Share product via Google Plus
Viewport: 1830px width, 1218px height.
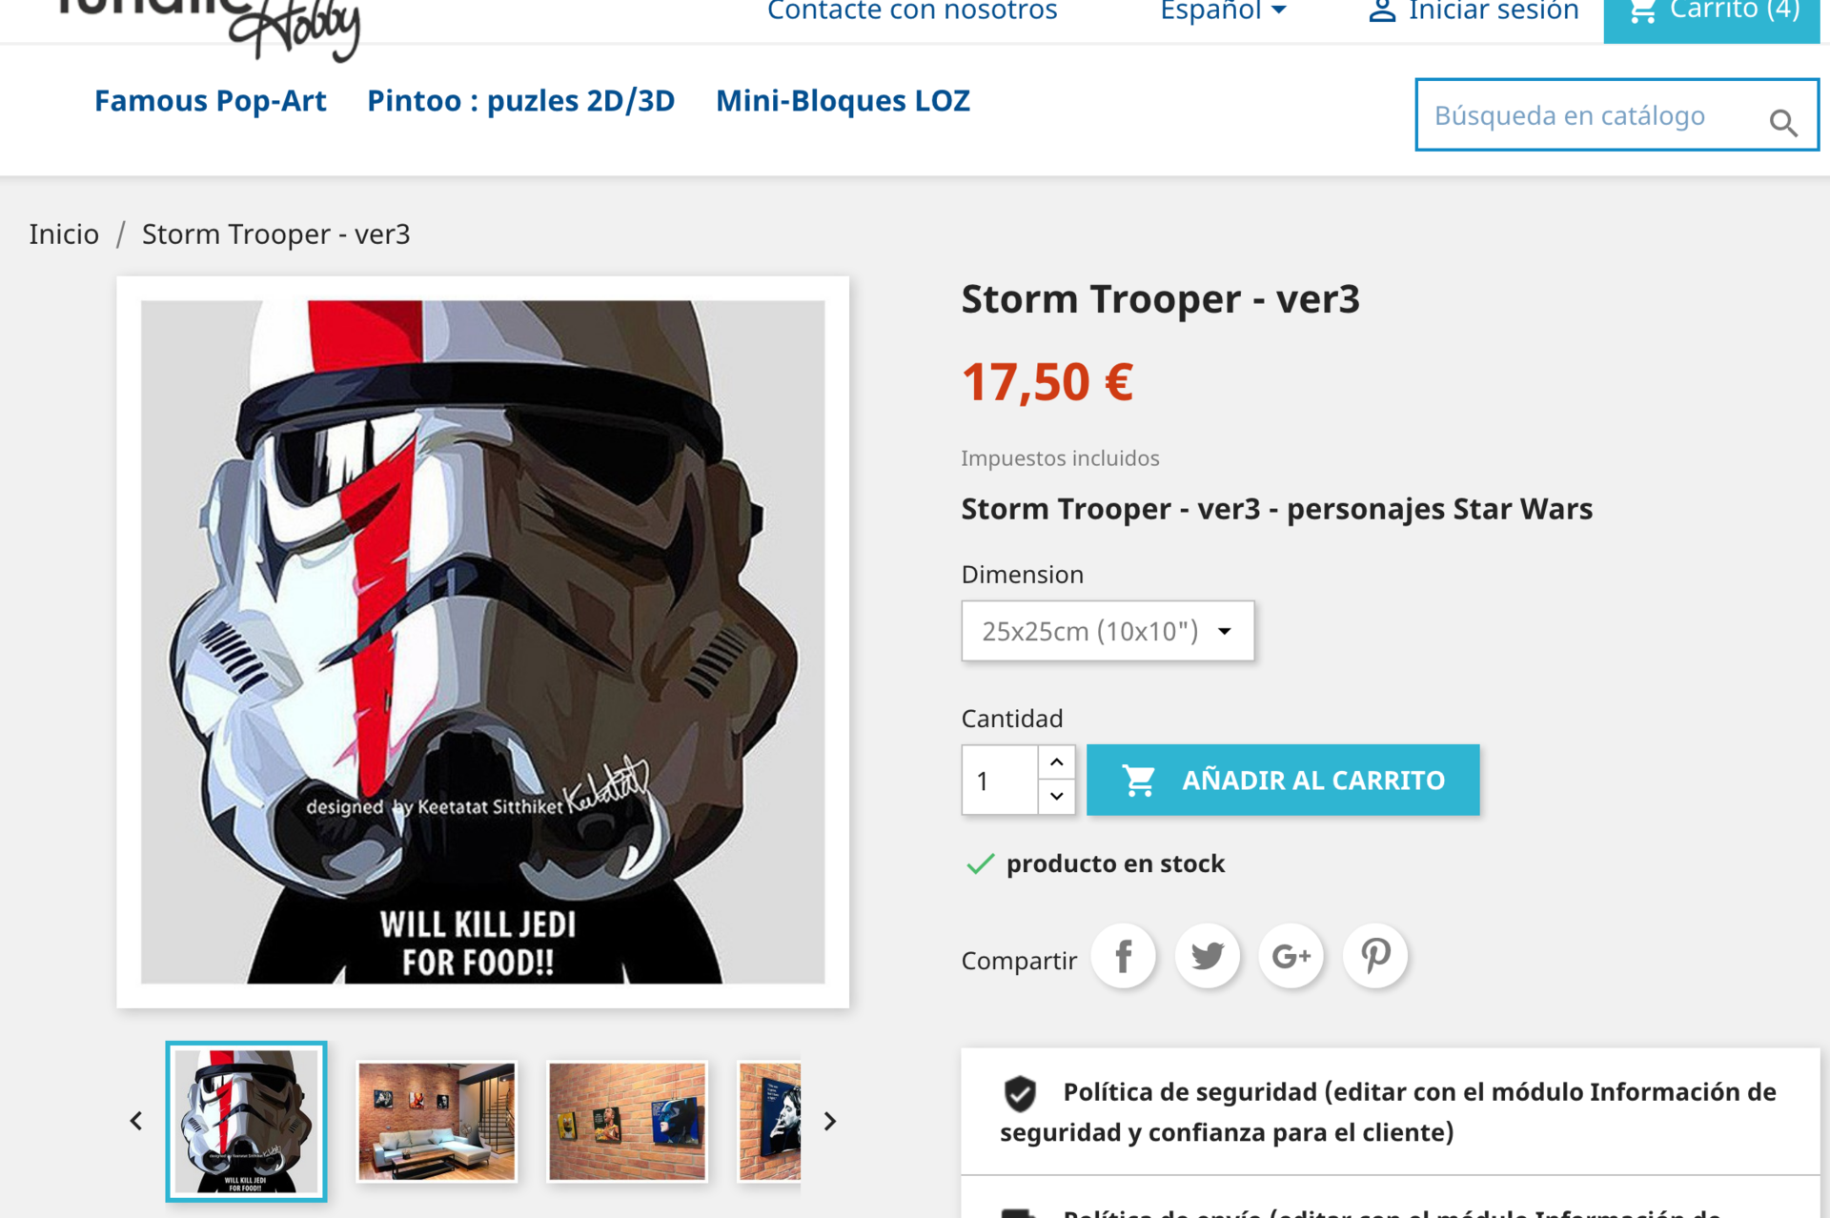click(1291, 956)
